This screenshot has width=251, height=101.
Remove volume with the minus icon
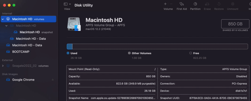click(171, 4)
